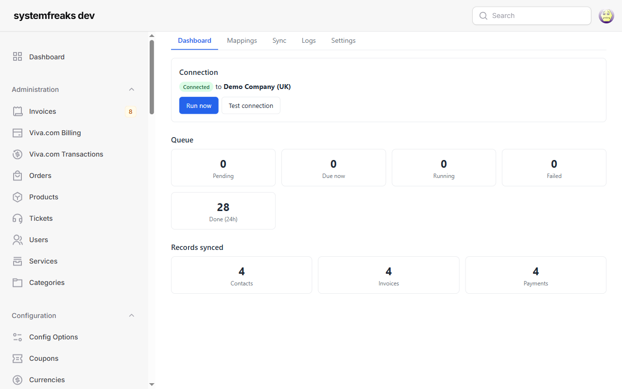Click the Config Options sliders icon

(17, 337)
